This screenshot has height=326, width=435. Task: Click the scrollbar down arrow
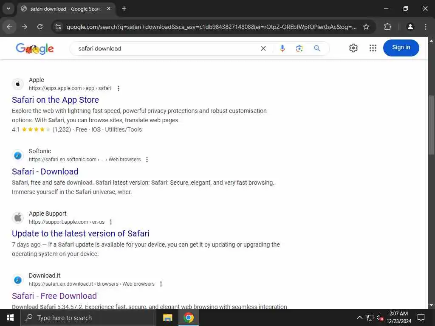point(431,305)
